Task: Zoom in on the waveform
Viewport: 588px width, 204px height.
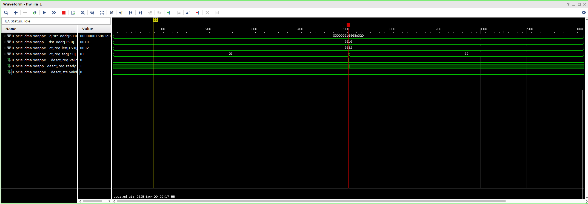Action: coord(83,13)
